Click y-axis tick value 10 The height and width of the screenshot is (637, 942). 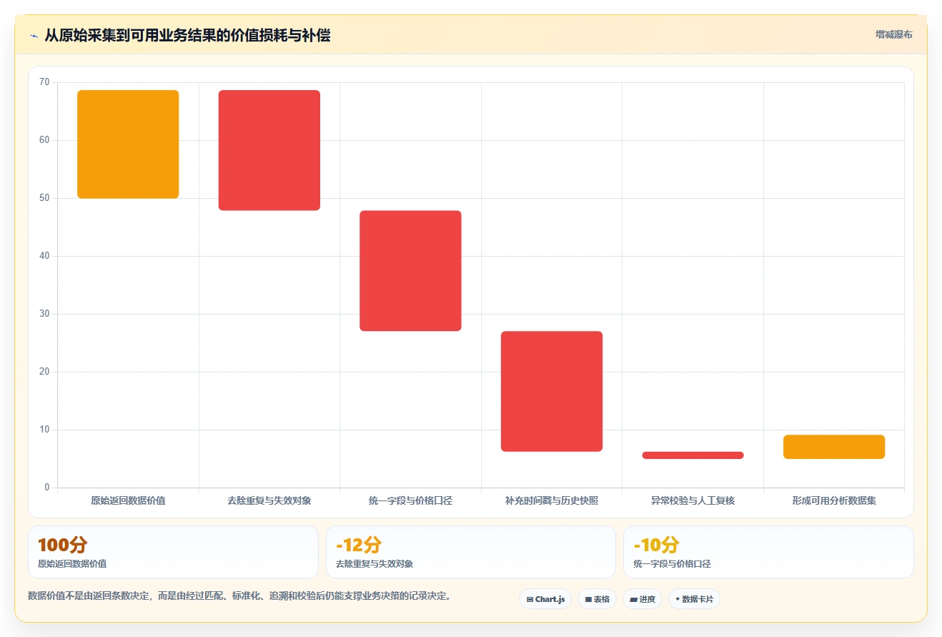pos(44,430)
